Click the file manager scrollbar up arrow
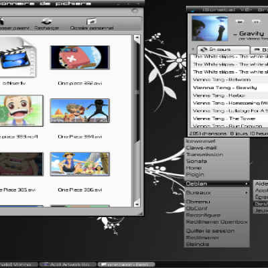The image size is (268, 268). [x=137, y=38]
